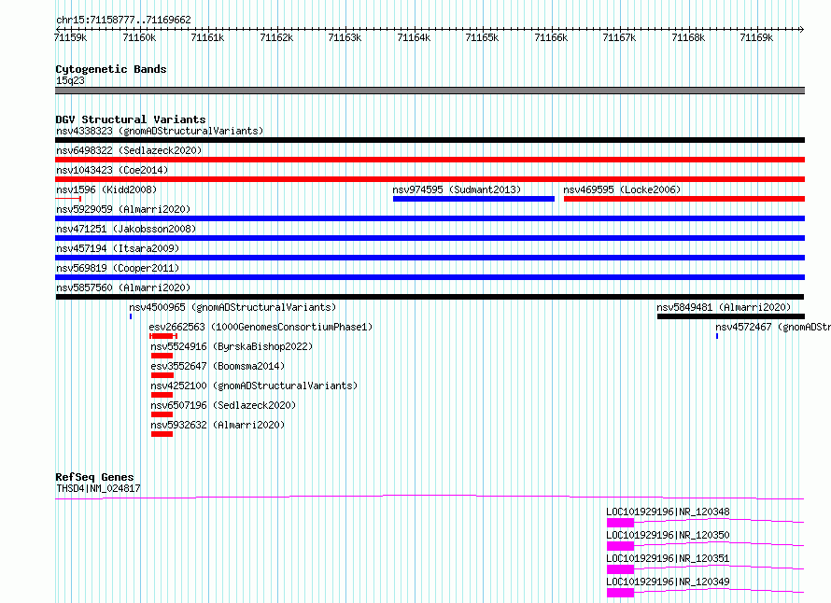Click the gray 15q23 cytogenetic band
Screen dimensions: 831x603
[x=430, y=91]
